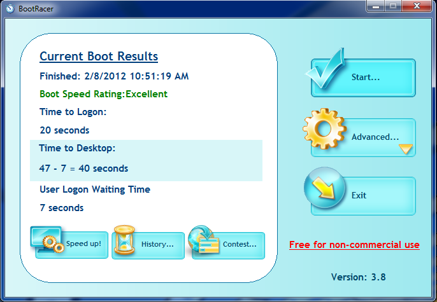Click the BootRacer title bar app icon
The height and width of the screenshot is (302, 437).
click(x=9, y=7)
